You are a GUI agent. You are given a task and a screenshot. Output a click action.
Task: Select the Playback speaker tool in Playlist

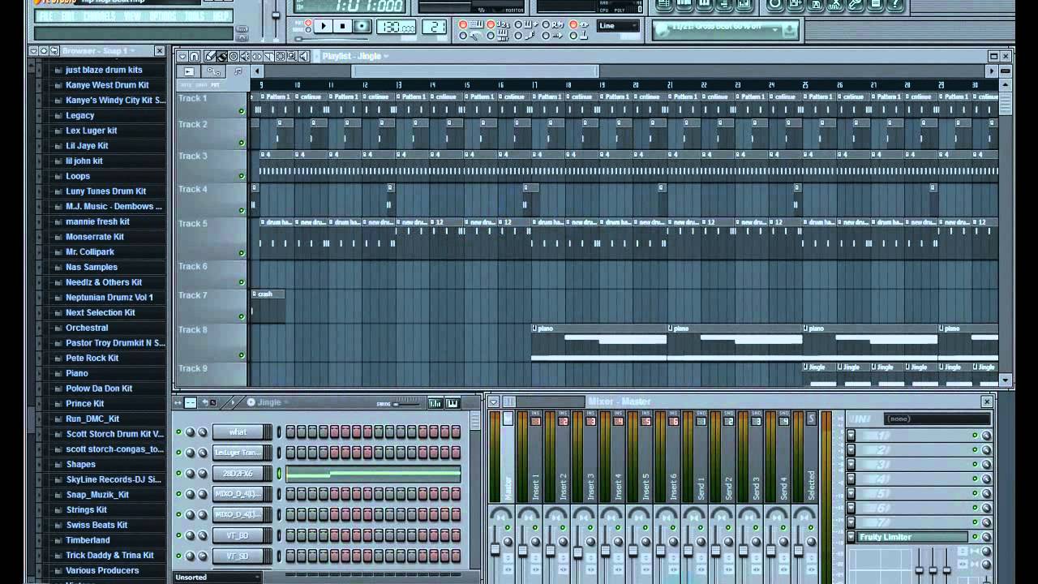[x=303, y=56]
